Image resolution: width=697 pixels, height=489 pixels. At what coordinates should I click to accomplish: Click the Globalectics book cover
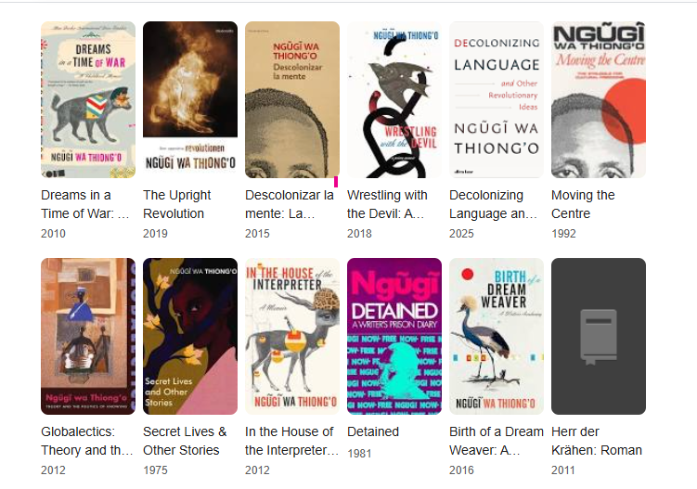pyautogui.click(x=88, y=336)
